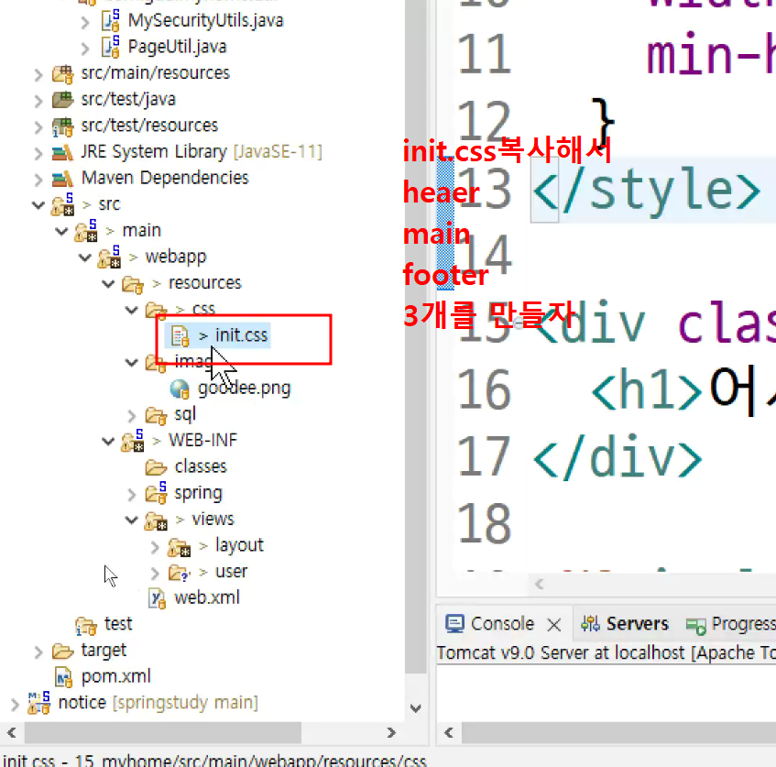
Task: Place cursor on editor line 16 h1 tag
Action: click(x=646, y=390)
